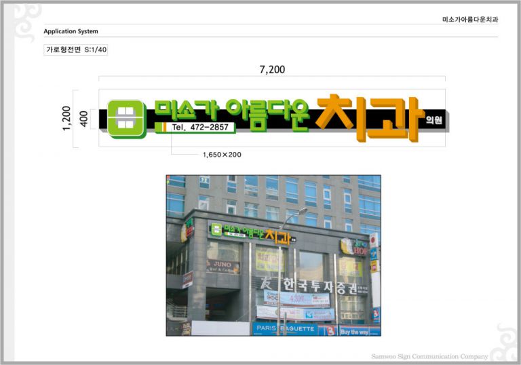Select the 가로형전면 S:1/40 label box

tap(75, 50)
